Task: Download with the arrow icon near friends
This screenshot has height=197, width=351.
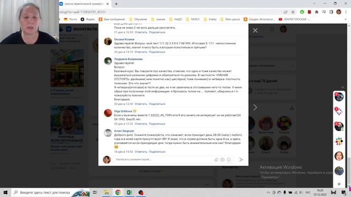Action: [292, 108]
